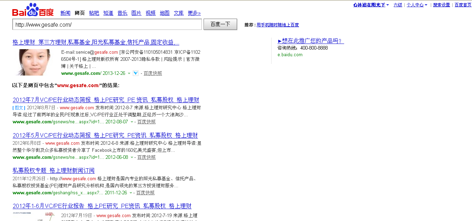Open dropdown arrow beside 2012-08-07 date
472x221 pixels.
point(132,122)
